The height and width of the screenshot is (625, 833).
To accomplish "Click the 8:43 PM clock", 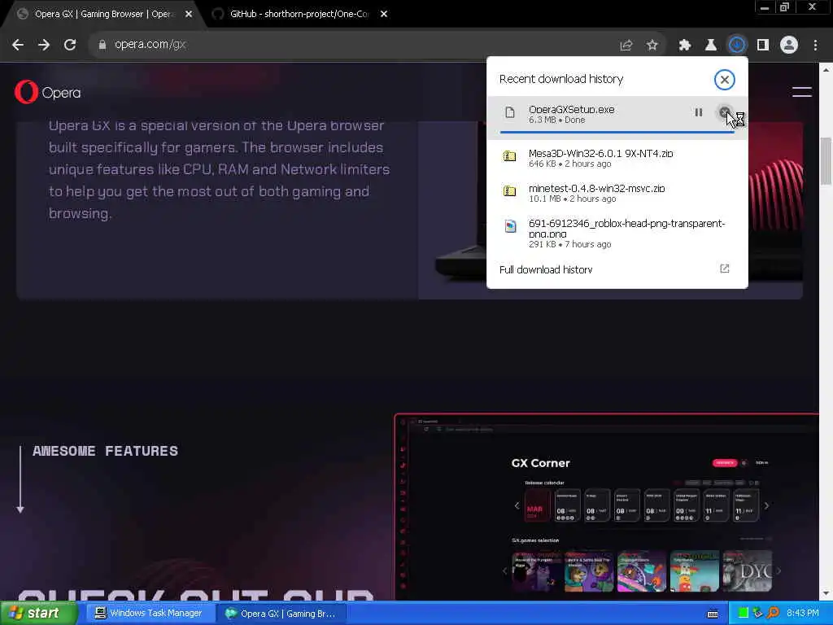I will 802,614.
